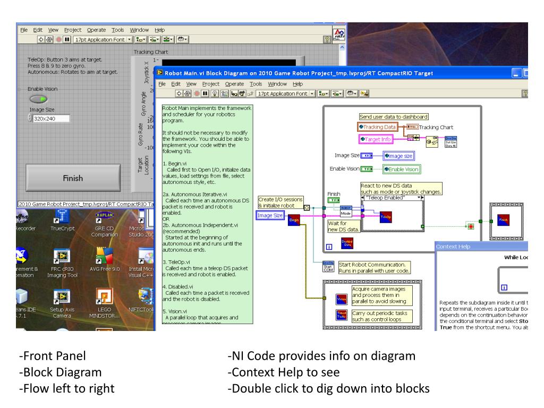Open Project menu in Front Panel window

72,30
